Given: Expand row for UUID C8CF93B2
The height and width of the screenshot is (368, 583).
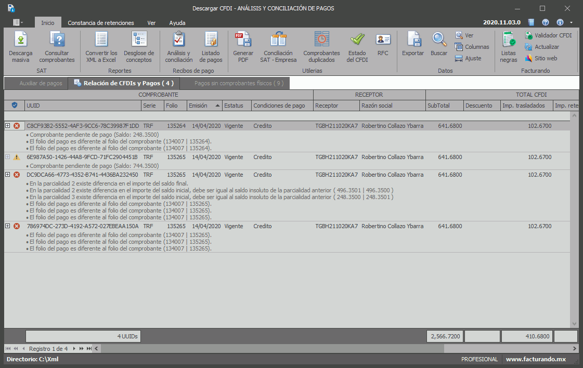Looking at the screenshot, I should (x=7, y=126).
